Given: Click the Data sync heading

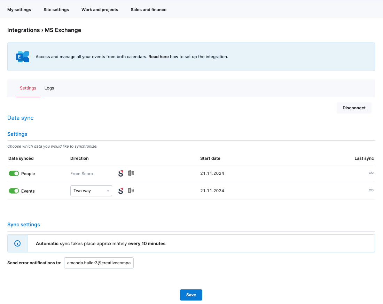Looking at the screenshot, I should tap(20, 118).
